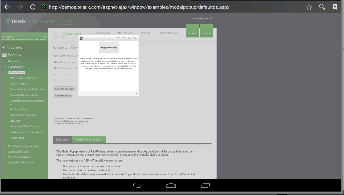This screenshot has width=344, height=195.
Task: Click the Make the changes button
Action: 64,89
